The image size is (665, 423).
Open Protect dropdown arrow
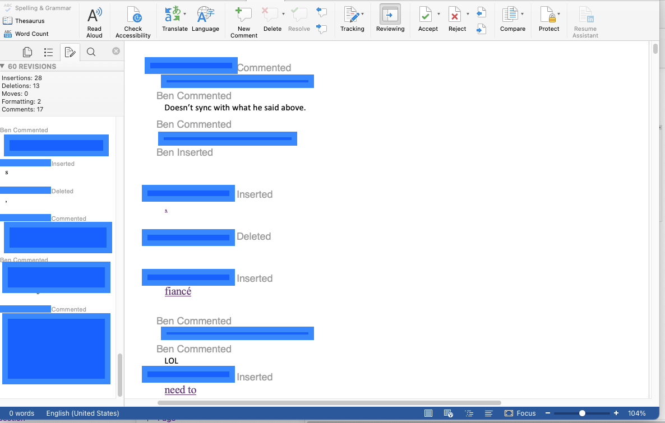tap(558, 14)
